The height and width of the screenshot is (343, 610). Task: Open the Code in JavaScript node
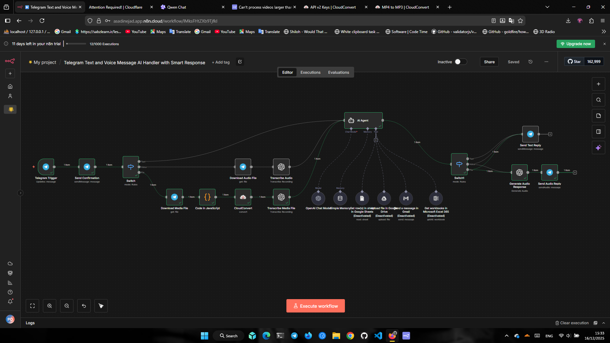pos(207,197)
